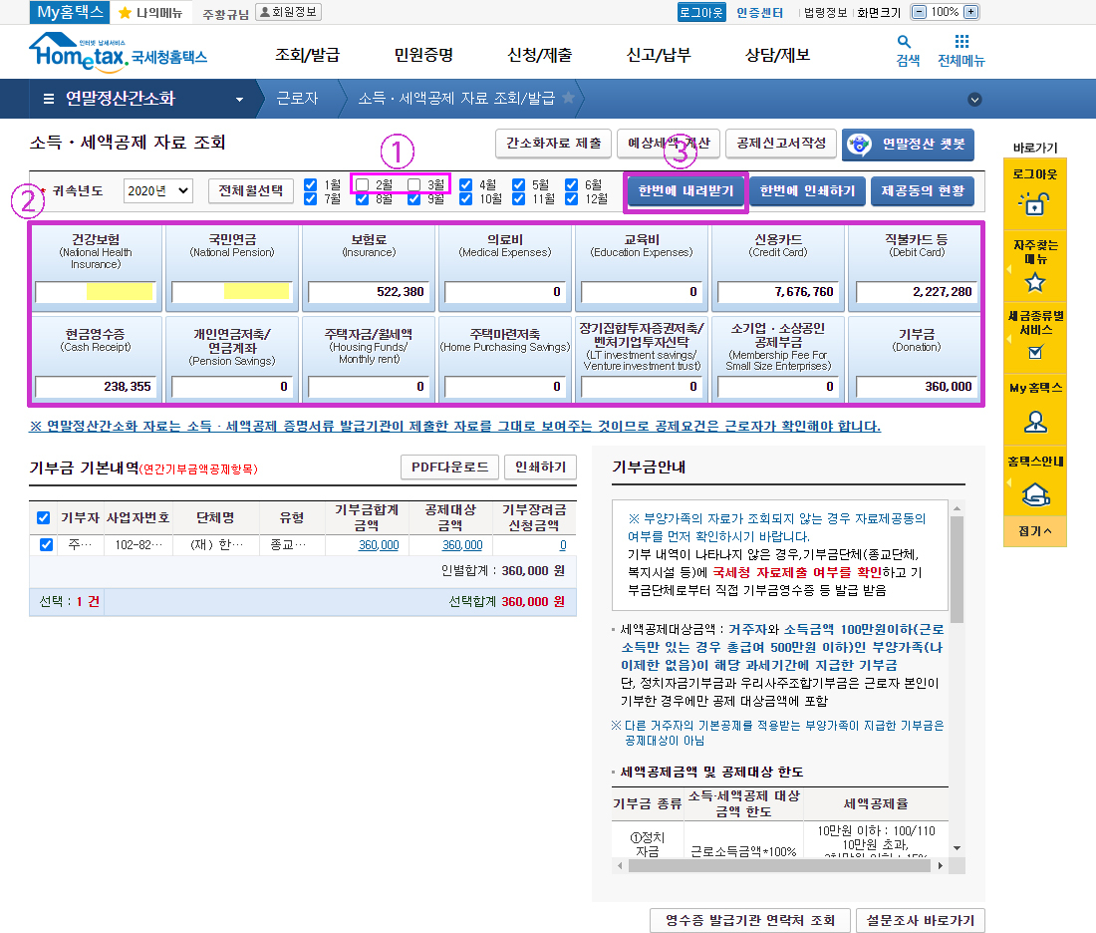1096x933 pixels.
Task: Check the 2월 month checkbox
Action: (363, 184)
